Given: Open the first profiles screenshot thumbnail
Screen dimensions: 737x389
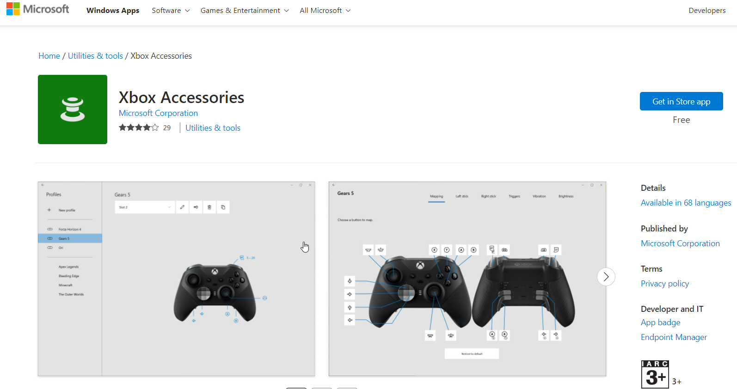Looking at the screenshot, I should (x=176, y=279).
